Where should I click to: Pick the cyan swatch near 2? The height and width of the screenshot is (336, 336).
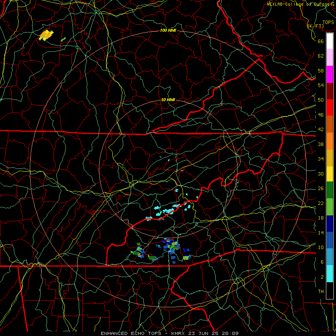pyautogui.click(x=330, y=273)
